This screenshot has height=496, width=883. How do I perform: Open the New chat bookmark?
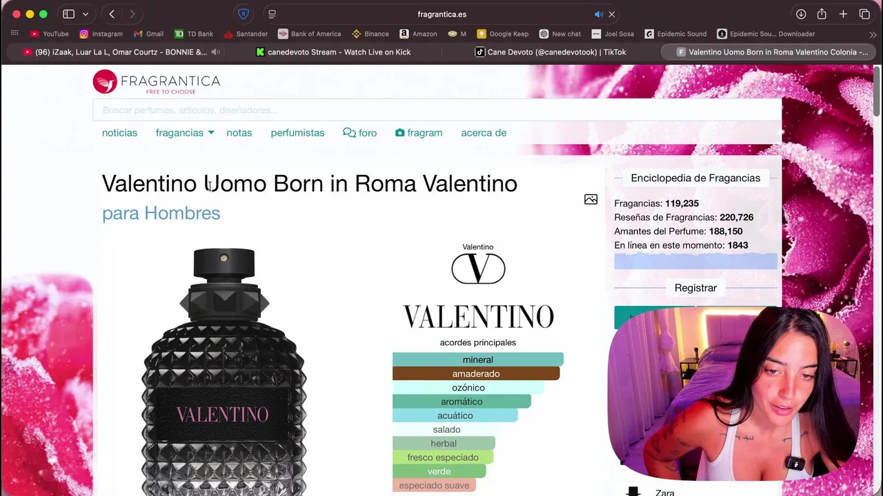pyautogui.click(x=559, y=34)
